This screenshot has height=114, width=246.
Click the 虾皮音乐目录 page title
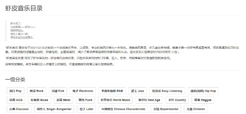click(x=24, y=8)
